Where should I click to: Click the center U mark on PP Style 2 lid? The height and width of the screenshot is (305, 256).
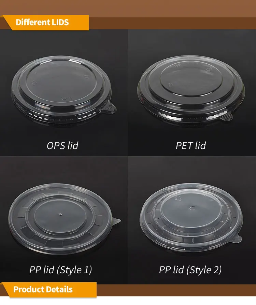tap(192, 208)
